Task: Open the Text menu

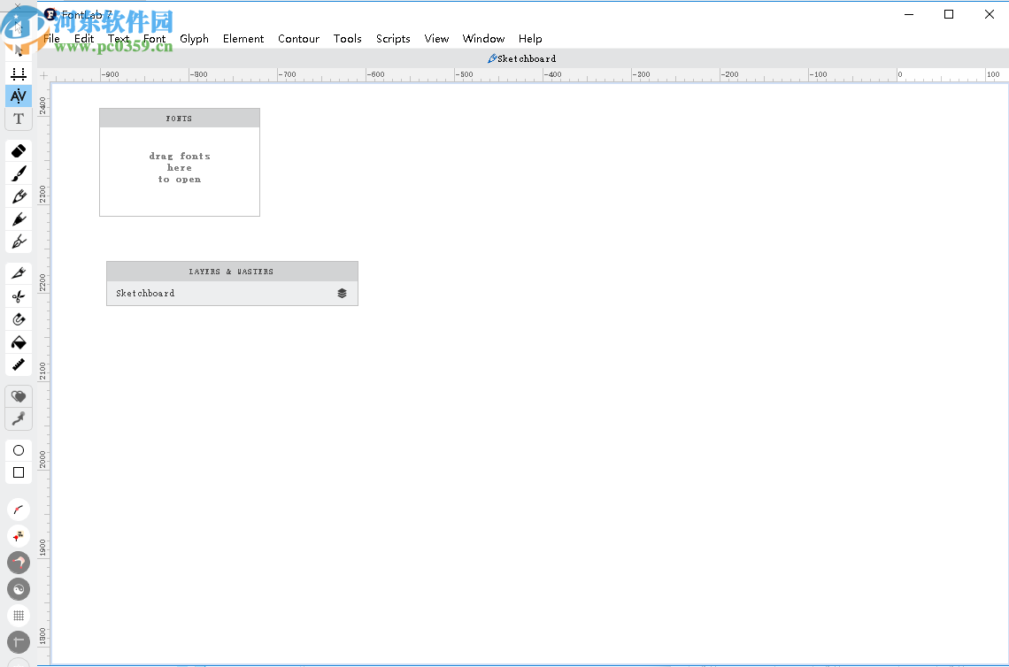Action: 119,39
